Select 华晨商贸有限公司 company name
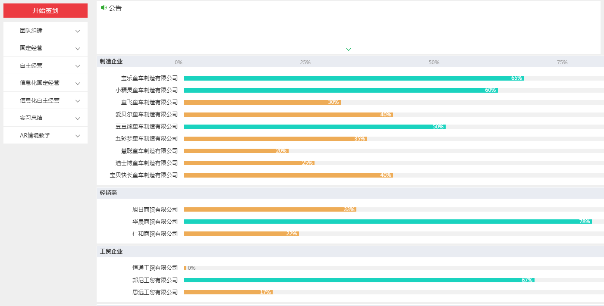Viewport: 604px width, 306px height. tap(155, 222)
